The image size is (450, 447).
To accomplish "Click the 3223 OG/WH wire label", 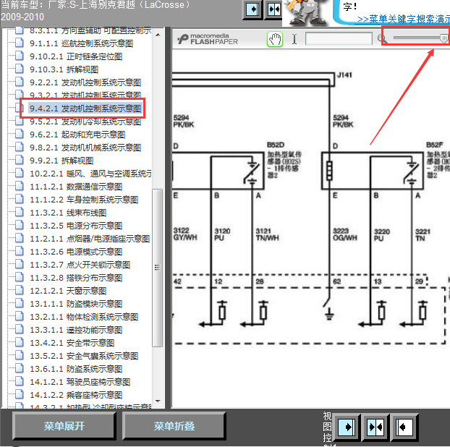I will [345, 234].
